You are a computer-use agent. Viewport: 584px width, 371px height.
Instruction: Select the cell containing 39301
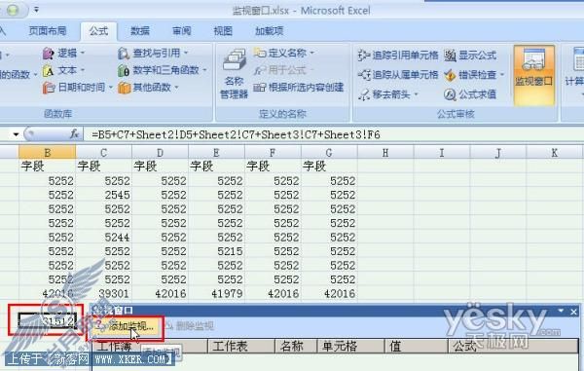coord(103,294)
